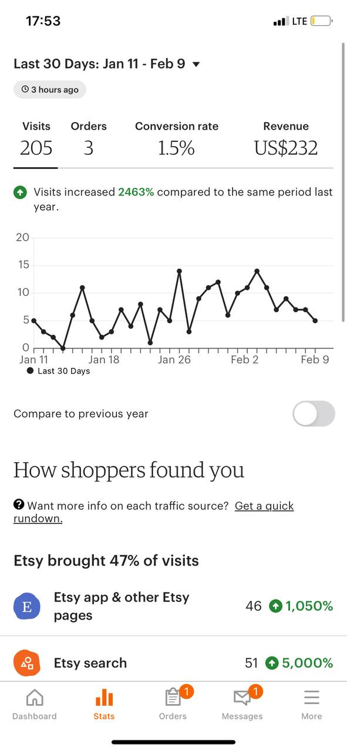Open Etsy app & other Etsy pages row
Viewport: 347px width, 751px height.
pos(173,606)
